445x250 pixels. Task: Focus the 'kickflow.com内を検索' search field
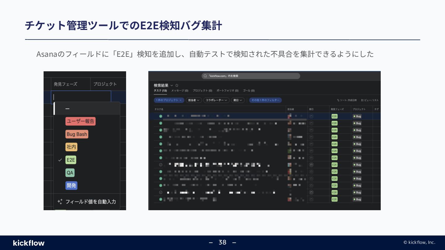tap(251, 76)
